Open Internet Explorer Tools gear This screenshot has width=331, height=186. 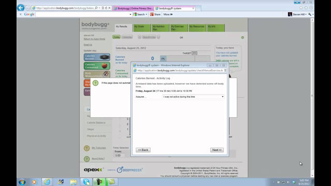tap(311, 8)
